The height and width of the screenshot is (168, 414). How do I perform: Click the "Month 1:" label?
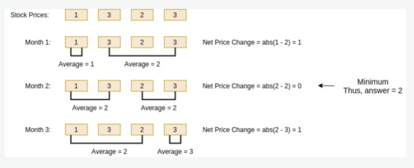click(38, 42)
